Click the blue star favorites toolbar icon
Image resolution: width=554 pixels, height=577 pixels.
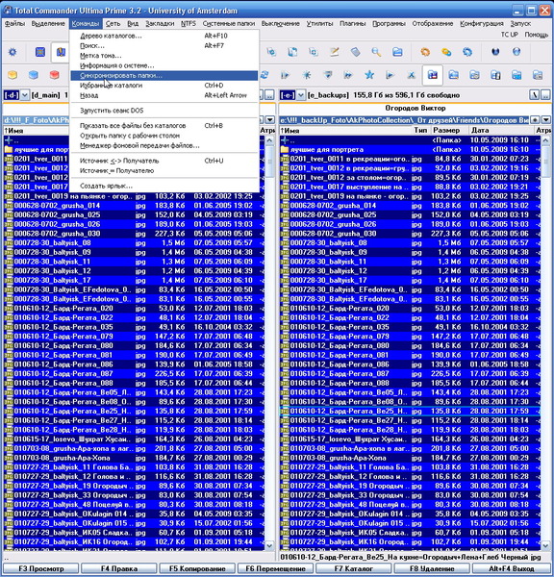[x=369, y=75]
